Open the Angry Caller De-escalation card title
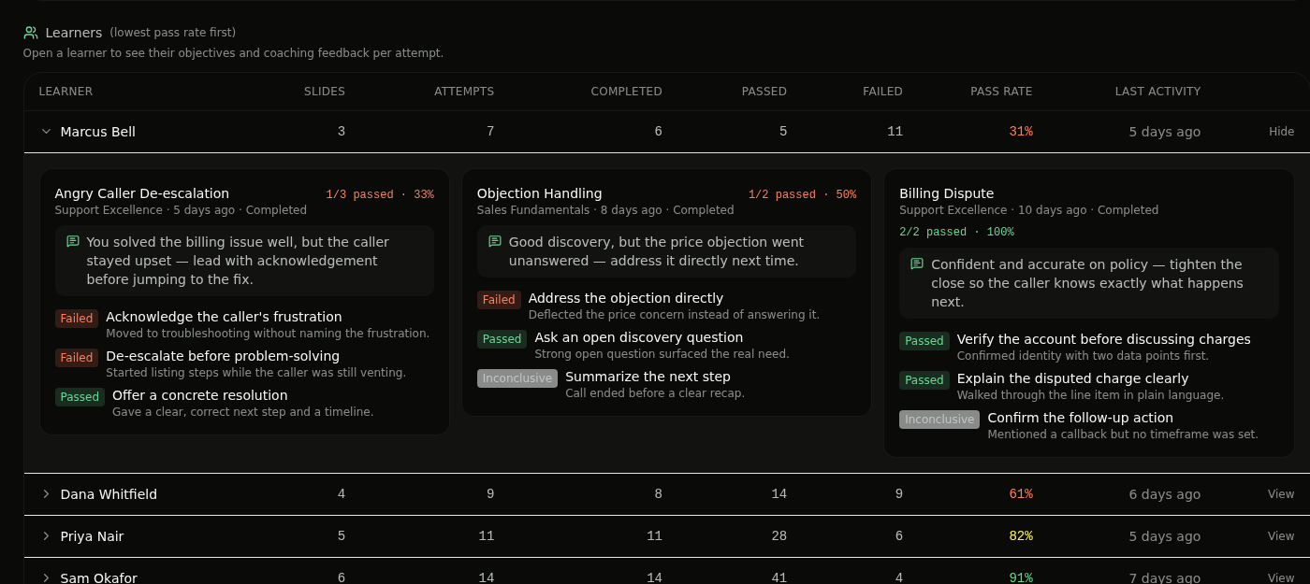 pos(142,193)
